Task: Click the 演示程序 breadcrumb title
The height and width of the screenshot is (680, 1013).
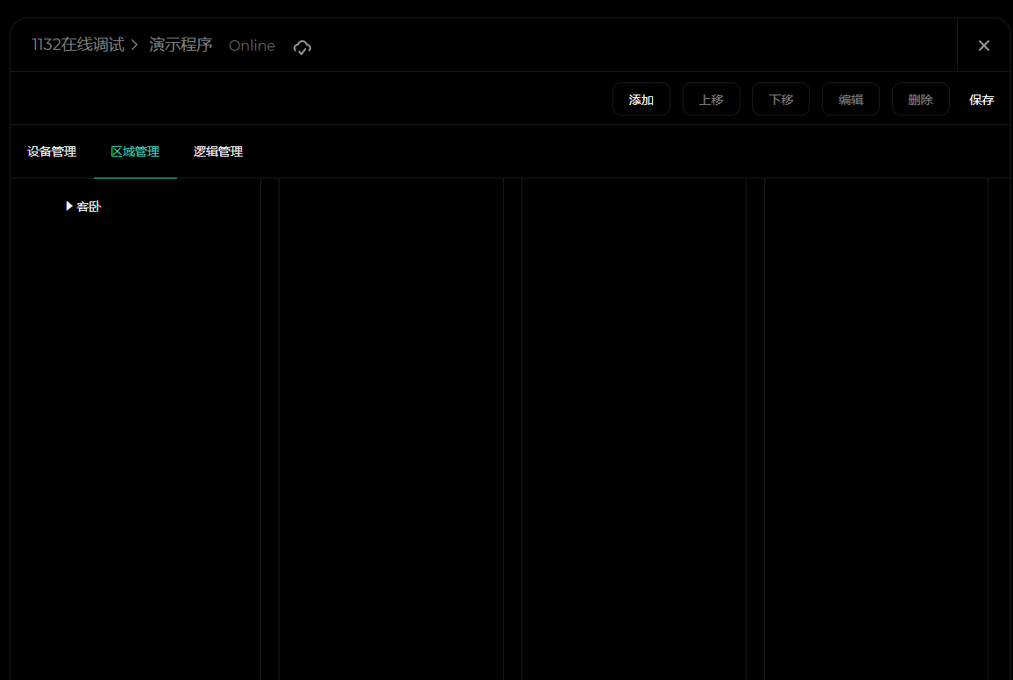Action: pos(181,45)
